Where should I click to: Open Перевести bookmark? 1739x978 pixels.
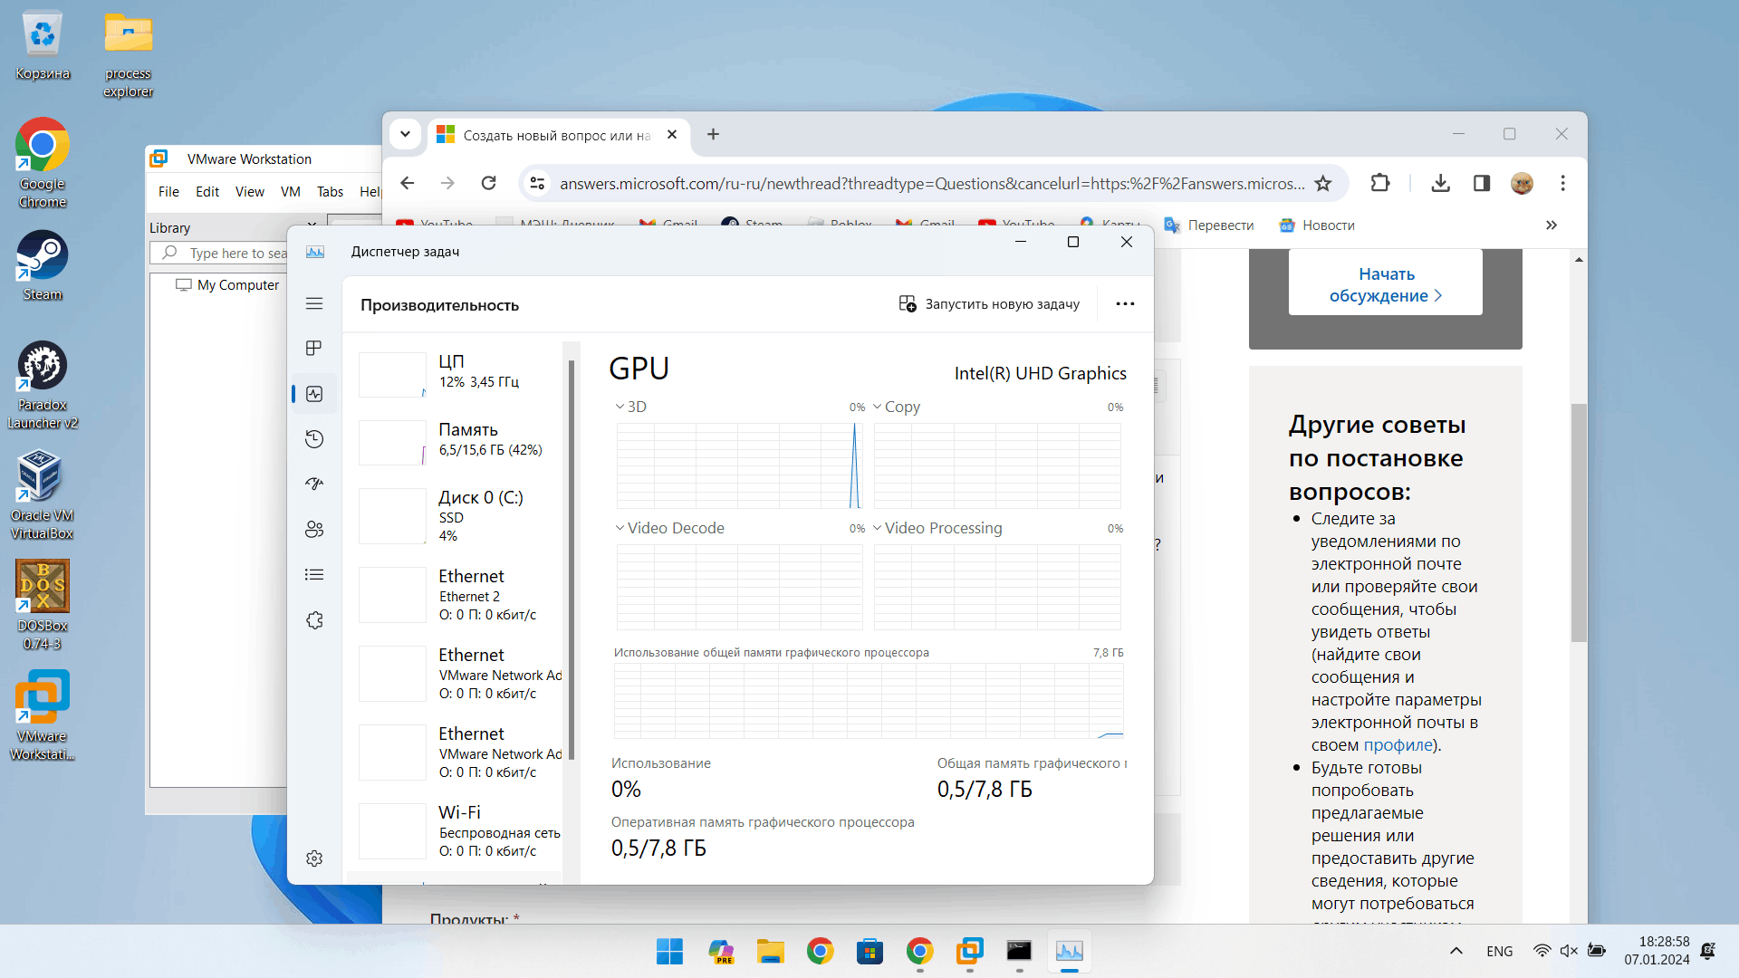pos(1209,225)
